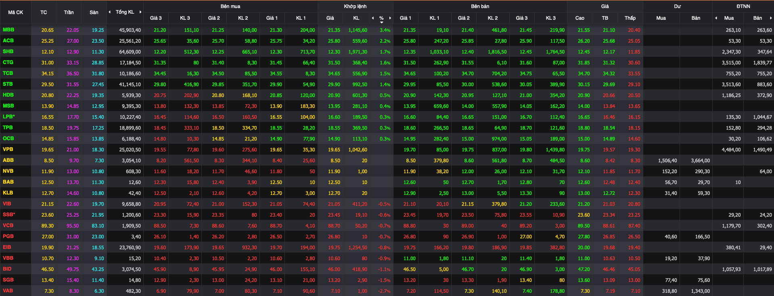Click STB total volume 41,145,10
Viewport: 774px width, 296px height.
point(130,85)
